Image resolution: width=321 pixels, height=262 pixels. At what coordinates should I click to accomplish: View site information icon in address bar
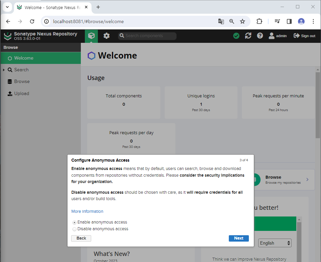[x=46, y=21]
